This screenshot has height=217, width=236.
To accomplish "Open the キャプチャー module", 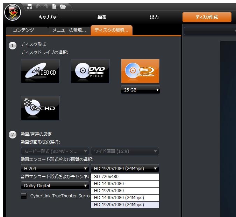I will pyautogui.click(x=49, y=17).
